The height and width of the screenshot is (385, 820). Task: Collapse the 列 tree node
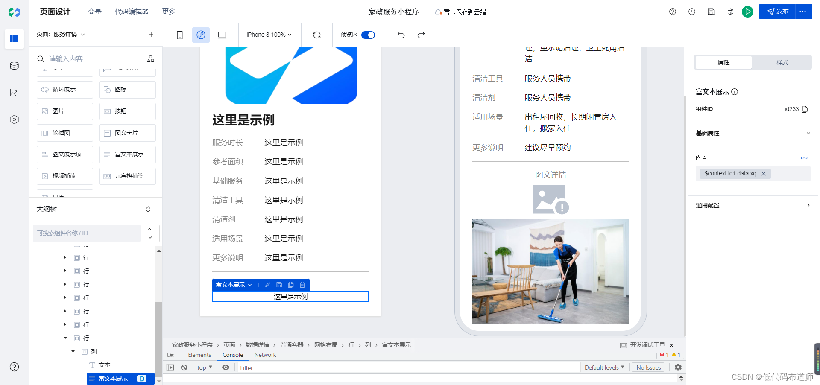click(x=73, y=352)
